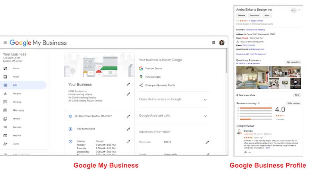Click Suggest an edit link
Screen dimensions: 313x170
243,54
